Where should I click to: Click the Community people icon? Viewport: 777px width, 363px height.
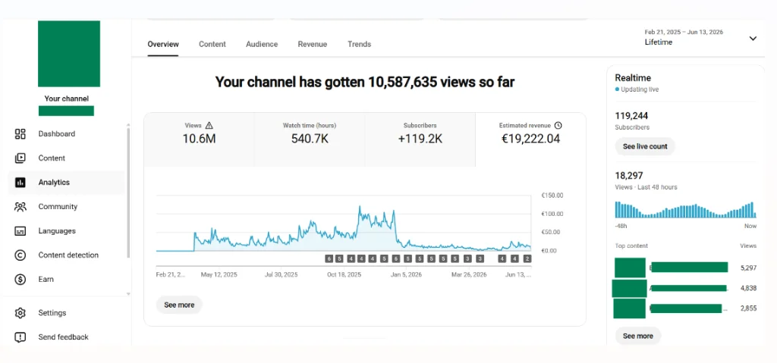(20, 207)
